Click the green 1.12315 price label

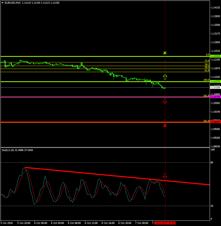click(x=215, y=56)
